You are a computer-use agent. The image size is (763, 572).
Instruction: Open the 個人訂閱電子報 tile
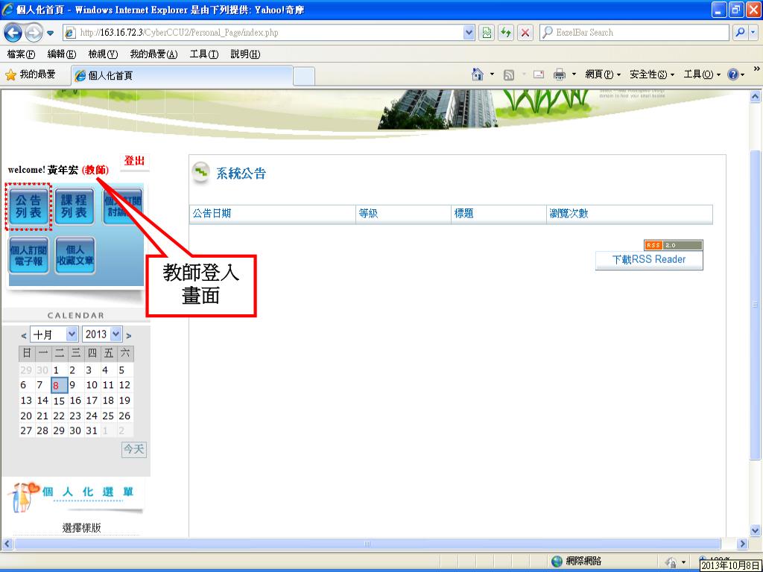coord(29,255)
